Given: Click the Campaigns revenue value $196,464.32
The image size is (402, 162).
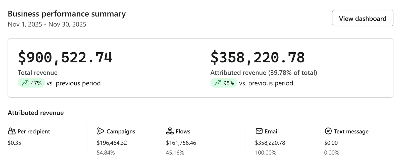Looking at the screenshot, I should coord(112,143).
